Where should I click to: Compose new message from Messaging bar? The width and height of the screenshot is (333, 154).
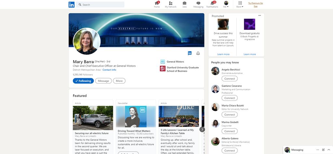tap(323, 150)
